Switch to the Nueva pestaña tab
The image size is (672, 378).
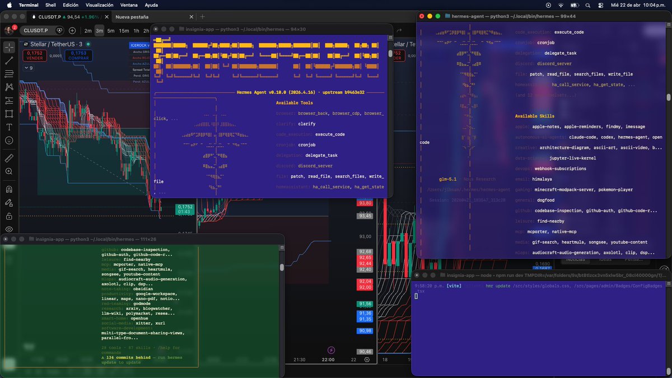(x=132, y=17)
